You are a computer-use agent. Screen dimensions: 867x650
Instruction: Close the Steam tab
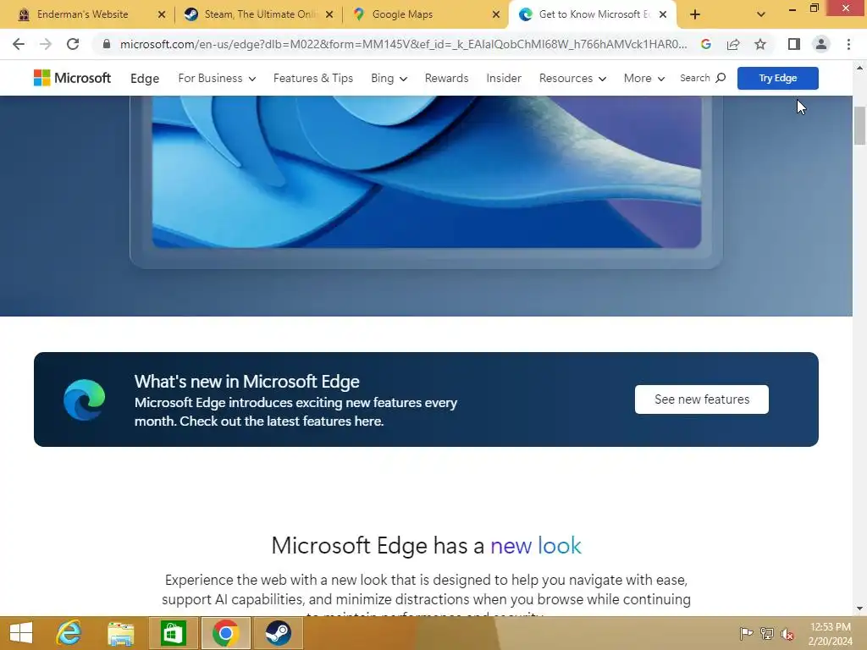click(329, 14)
